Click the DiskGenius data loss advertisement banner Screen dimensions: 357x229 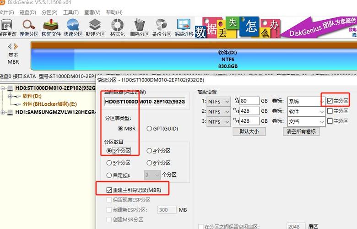click(276, 27)
